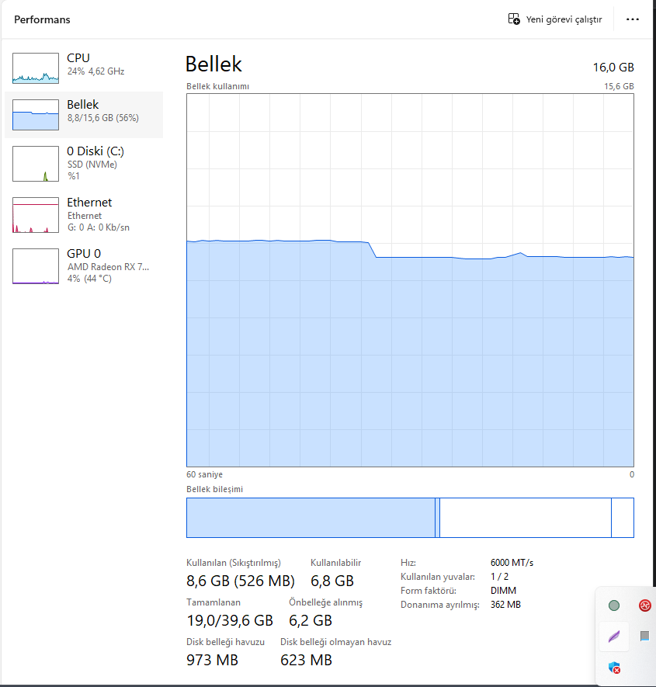
Task: Click the purple feather tray icon
Action: [614, 637]
